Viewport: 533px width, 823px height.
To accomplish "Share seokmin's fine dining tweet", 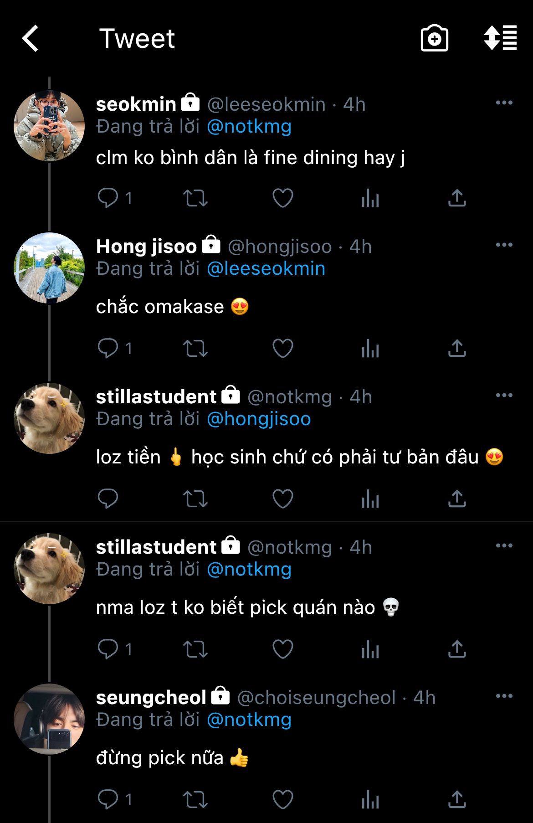I will click(x=457, y=198).
